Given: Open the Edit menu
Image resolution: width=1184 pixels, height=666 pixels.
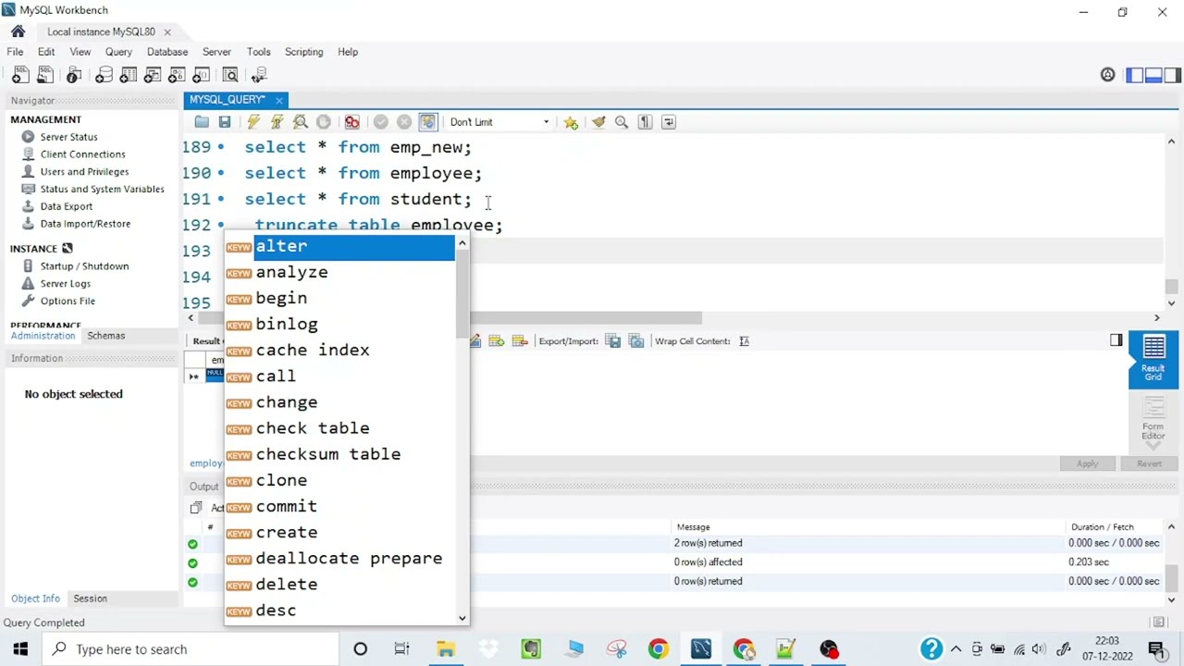Looking at the screenshot, I should pos(46,52).
